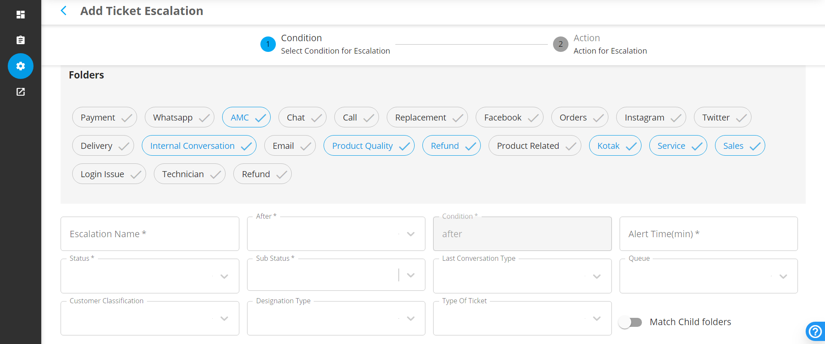Image resolution: width=825 pixels, height=344 pixels.
Task: Toggle the Match Child folders switch
Action: coord(630,322)
